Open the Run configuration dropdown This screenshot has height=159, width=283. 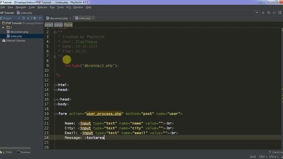[x=257, y=13]
